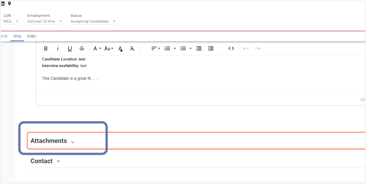Open Status dropdown Accepting Candidates

(x=93, y=21)
